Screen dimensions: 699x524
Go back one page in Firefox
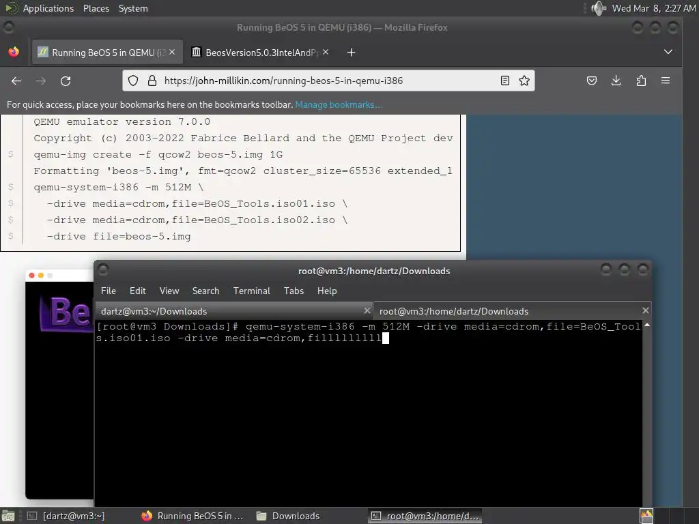pos(16,81)
